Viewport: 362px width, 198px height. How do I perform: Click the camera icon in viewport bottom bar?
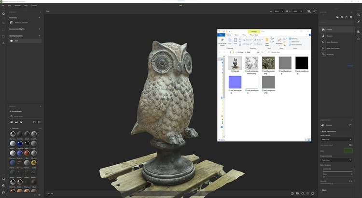(297, 193)
